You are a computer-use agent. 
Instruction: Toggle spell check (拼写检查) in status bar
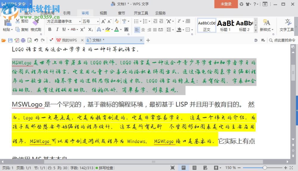105,168
